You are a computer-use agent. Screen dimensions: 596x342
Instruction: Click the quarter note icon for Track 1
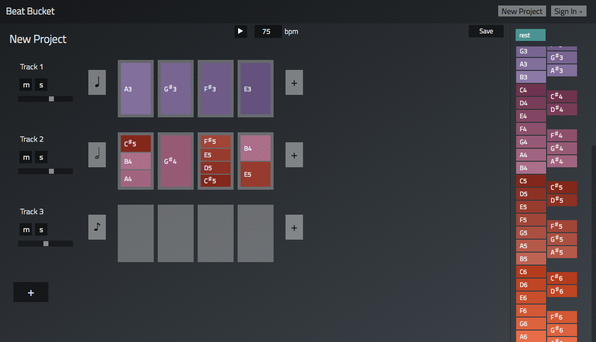(x=97, y=82)
